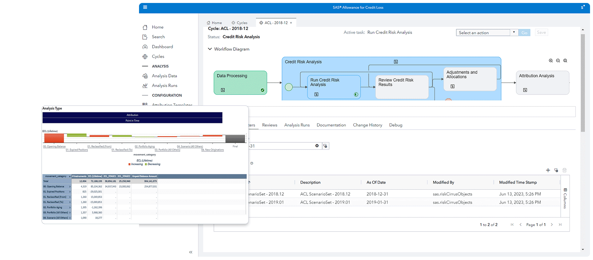Viewport: 593px width, 260px height.
Task: Select the Attribution analysis type bar
Action: [x=132, y=115]
